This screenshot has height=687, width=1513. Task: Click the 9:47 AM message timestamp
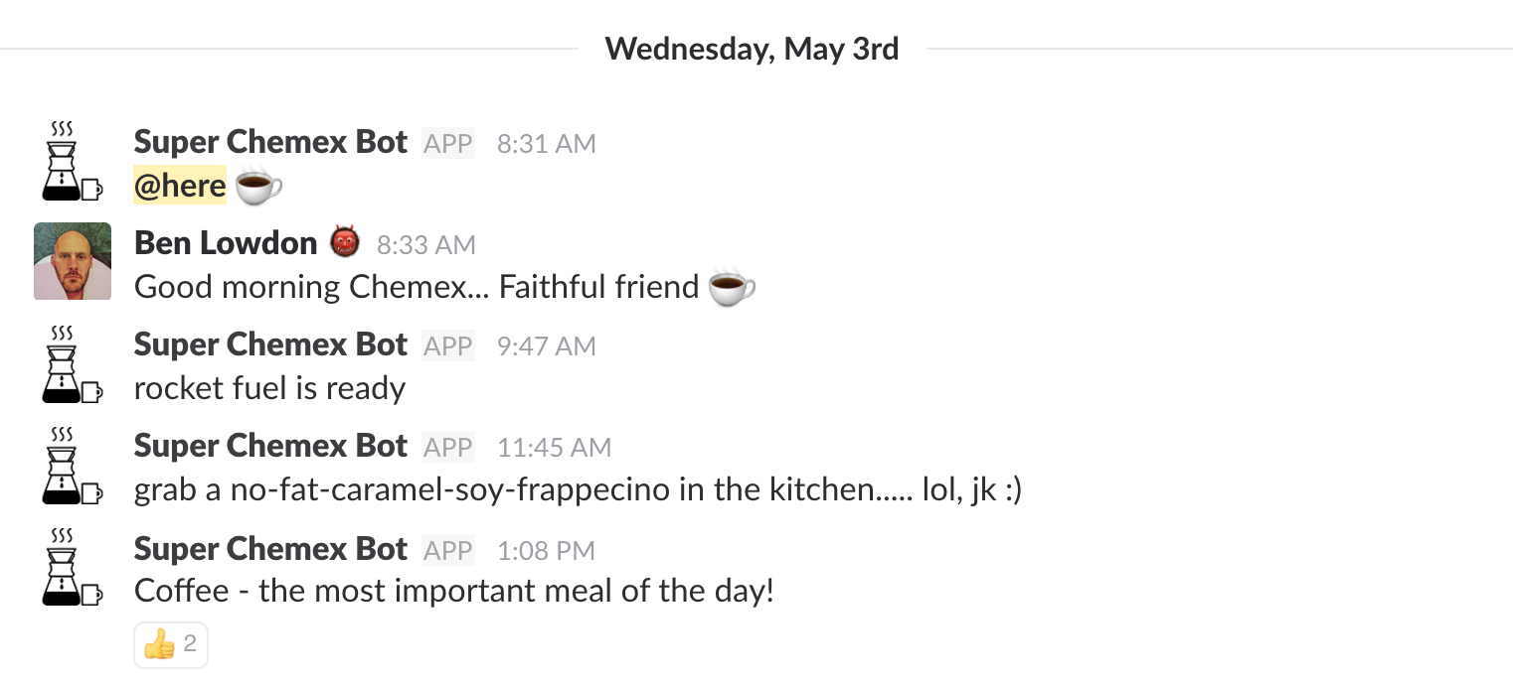[x=546, y=345]
